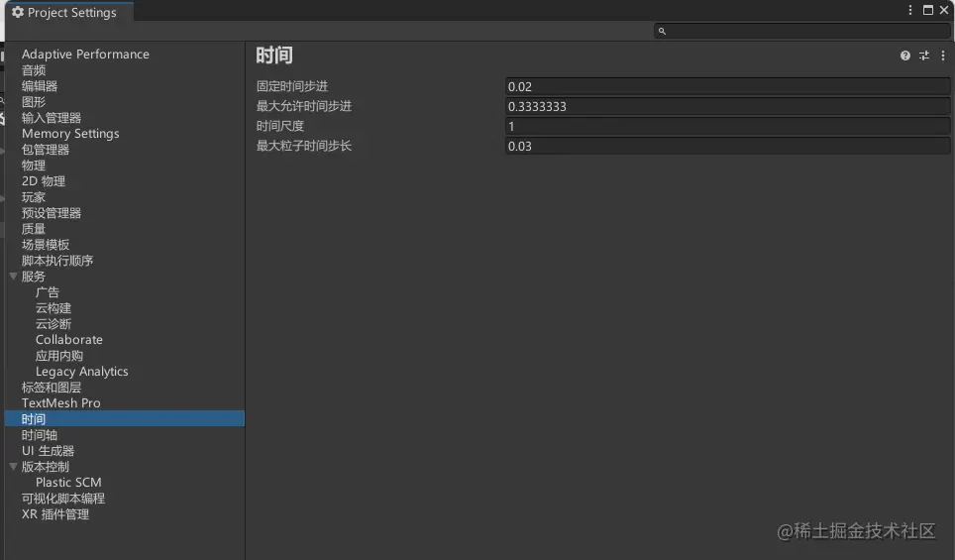
Task: Open the 云诊断 service settings
Action: pyautogui.click(x=53, y=323)
